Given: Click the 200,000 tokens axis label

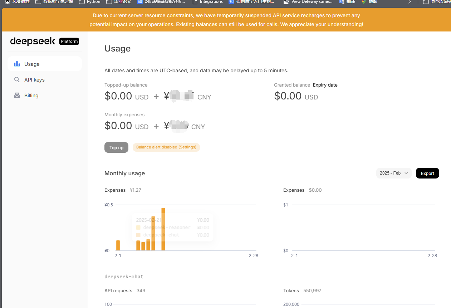Looking at the screenshot, I should coord(291,304).
